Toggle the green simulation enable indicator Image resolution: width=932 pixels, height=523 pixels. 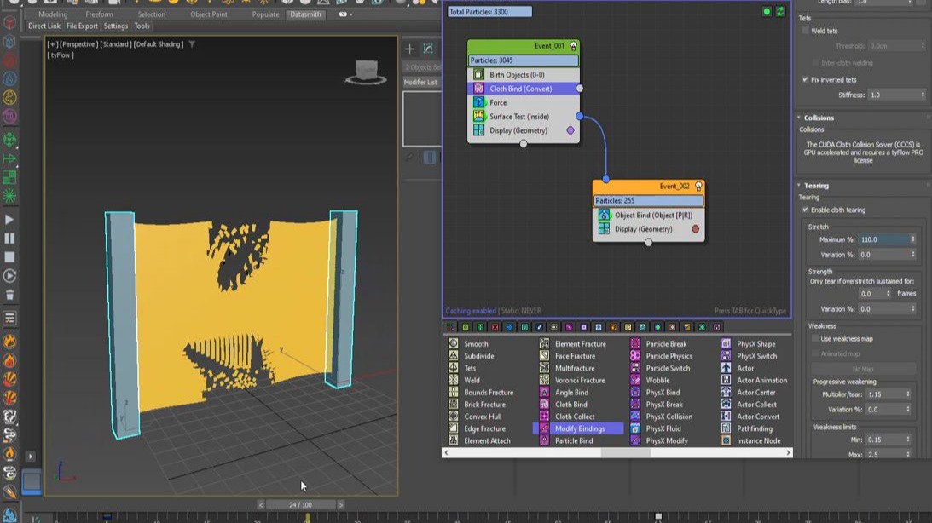(x=767, y=12)
